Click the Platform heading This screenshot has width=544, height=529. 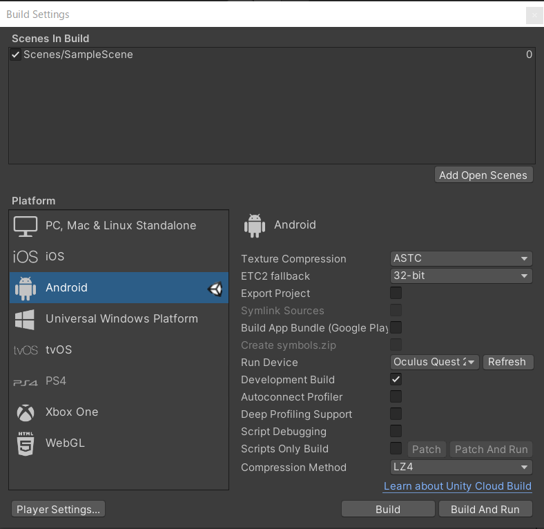tap(33, 201)
